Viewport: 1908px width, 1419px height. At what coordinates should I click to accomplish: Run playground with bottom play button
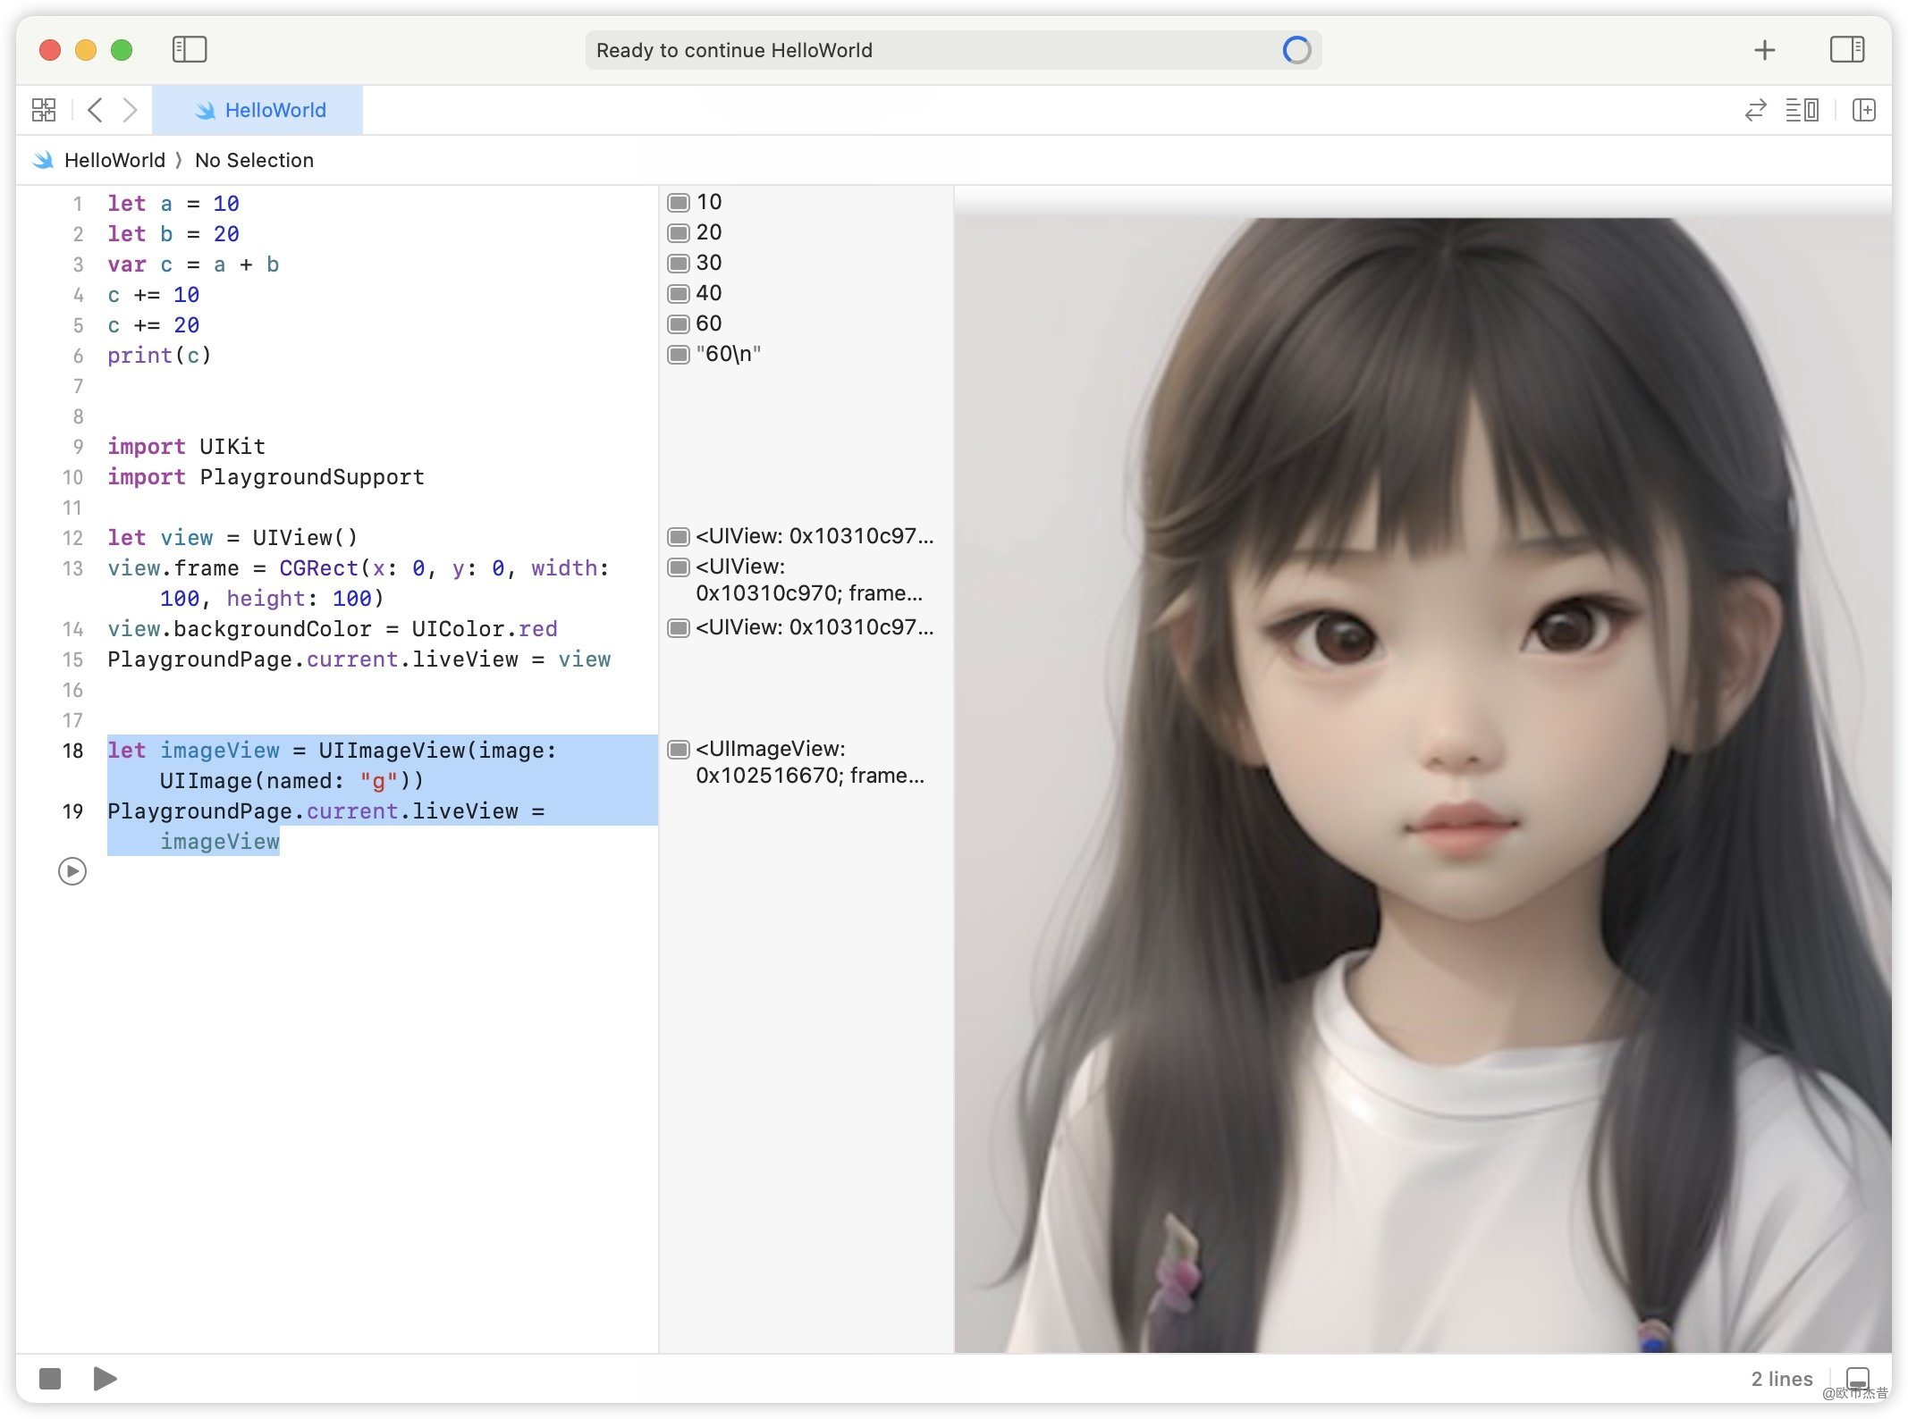point(105,1379)
